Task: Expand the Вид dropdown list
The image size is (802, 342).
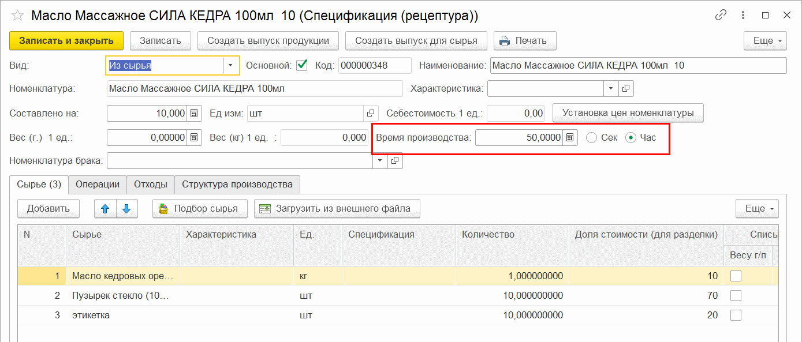Action: point(230,65)
